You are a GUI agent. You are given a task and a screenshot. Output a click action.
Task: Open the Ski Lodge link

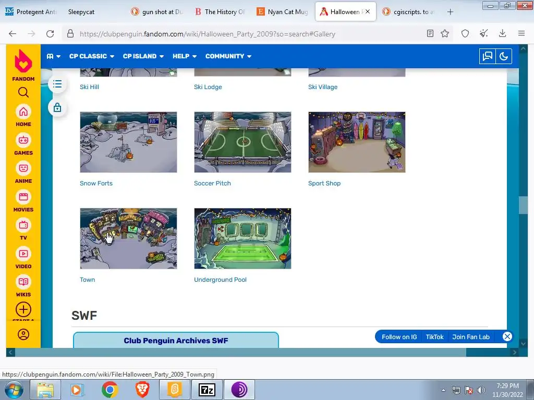(x=208, y=87)
